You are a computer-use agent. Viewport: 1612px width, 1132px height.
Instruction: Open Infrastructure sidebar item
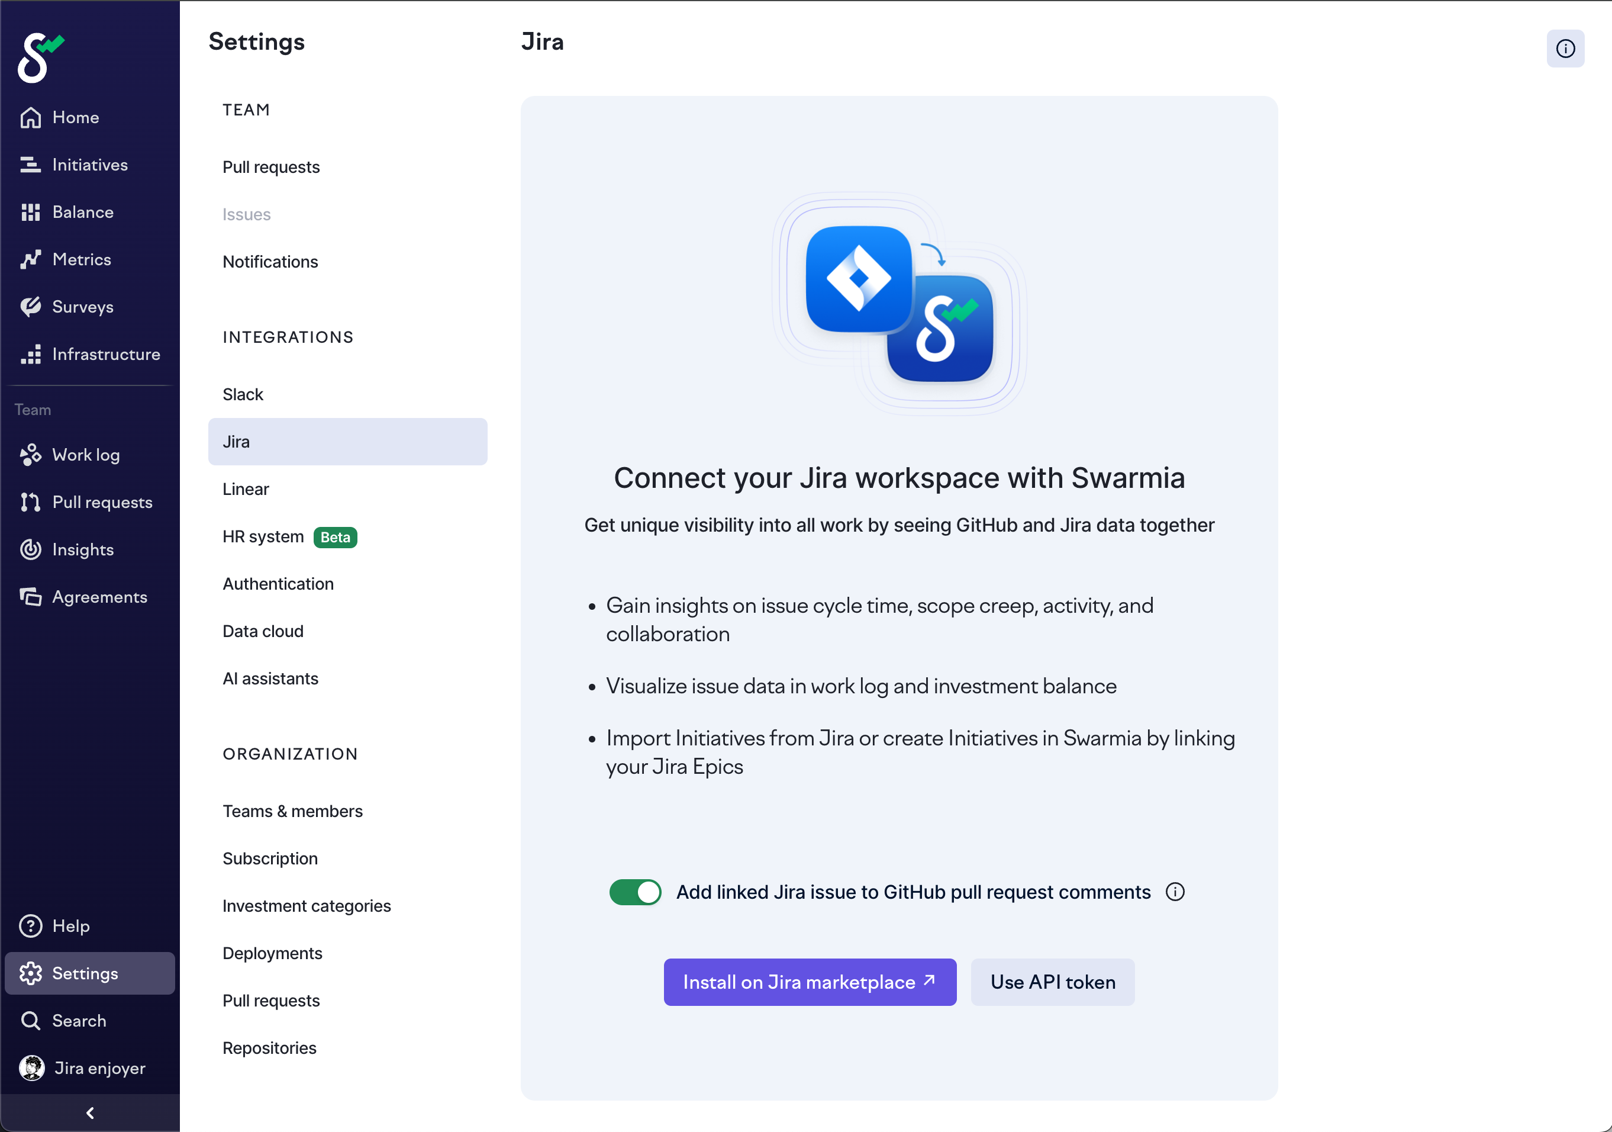click(105, 354)
